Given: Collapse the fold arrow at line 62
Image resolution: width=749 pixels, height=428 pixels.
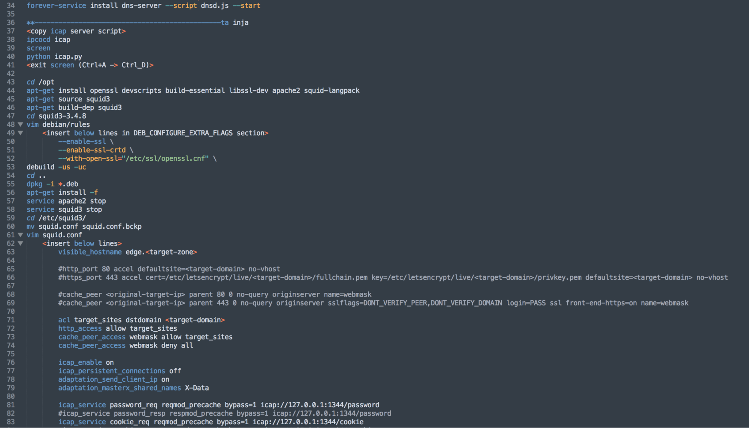Looking at the screenshot, I should coord(21,244).
